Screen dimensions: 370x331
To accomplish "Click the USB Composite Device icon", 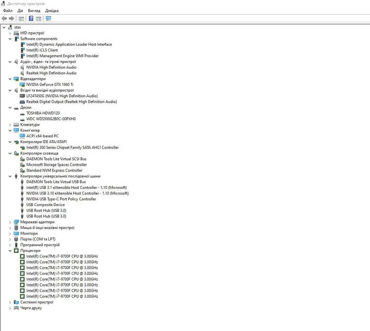I will point(22,205).
